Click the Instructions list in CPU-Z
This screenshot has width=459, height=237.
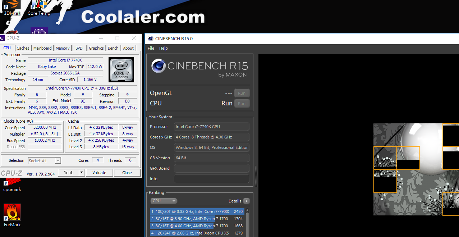tap(82, 110)
